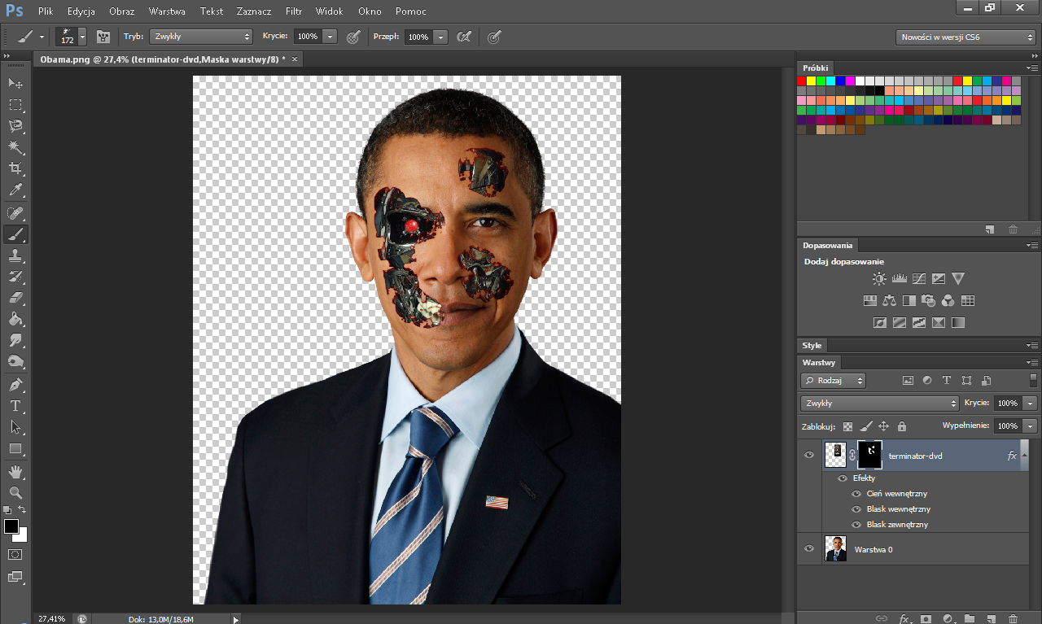Hide the terminator-dvd layer
The height and width of the screenshot is (624, 1042).
pos(809,455)
